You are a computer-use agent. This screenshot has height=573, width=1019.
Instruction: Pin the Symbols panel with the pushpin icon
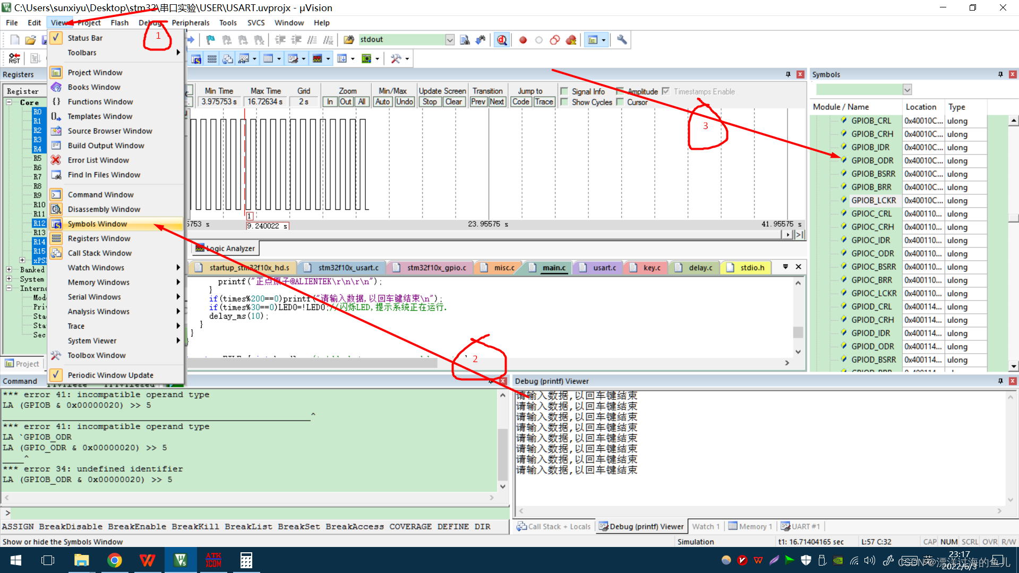[x=1000, y=74]
